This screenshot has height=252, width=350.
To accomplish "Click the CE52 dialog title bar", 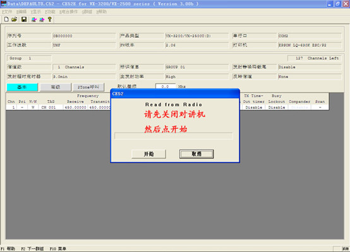I will point(175,93).
